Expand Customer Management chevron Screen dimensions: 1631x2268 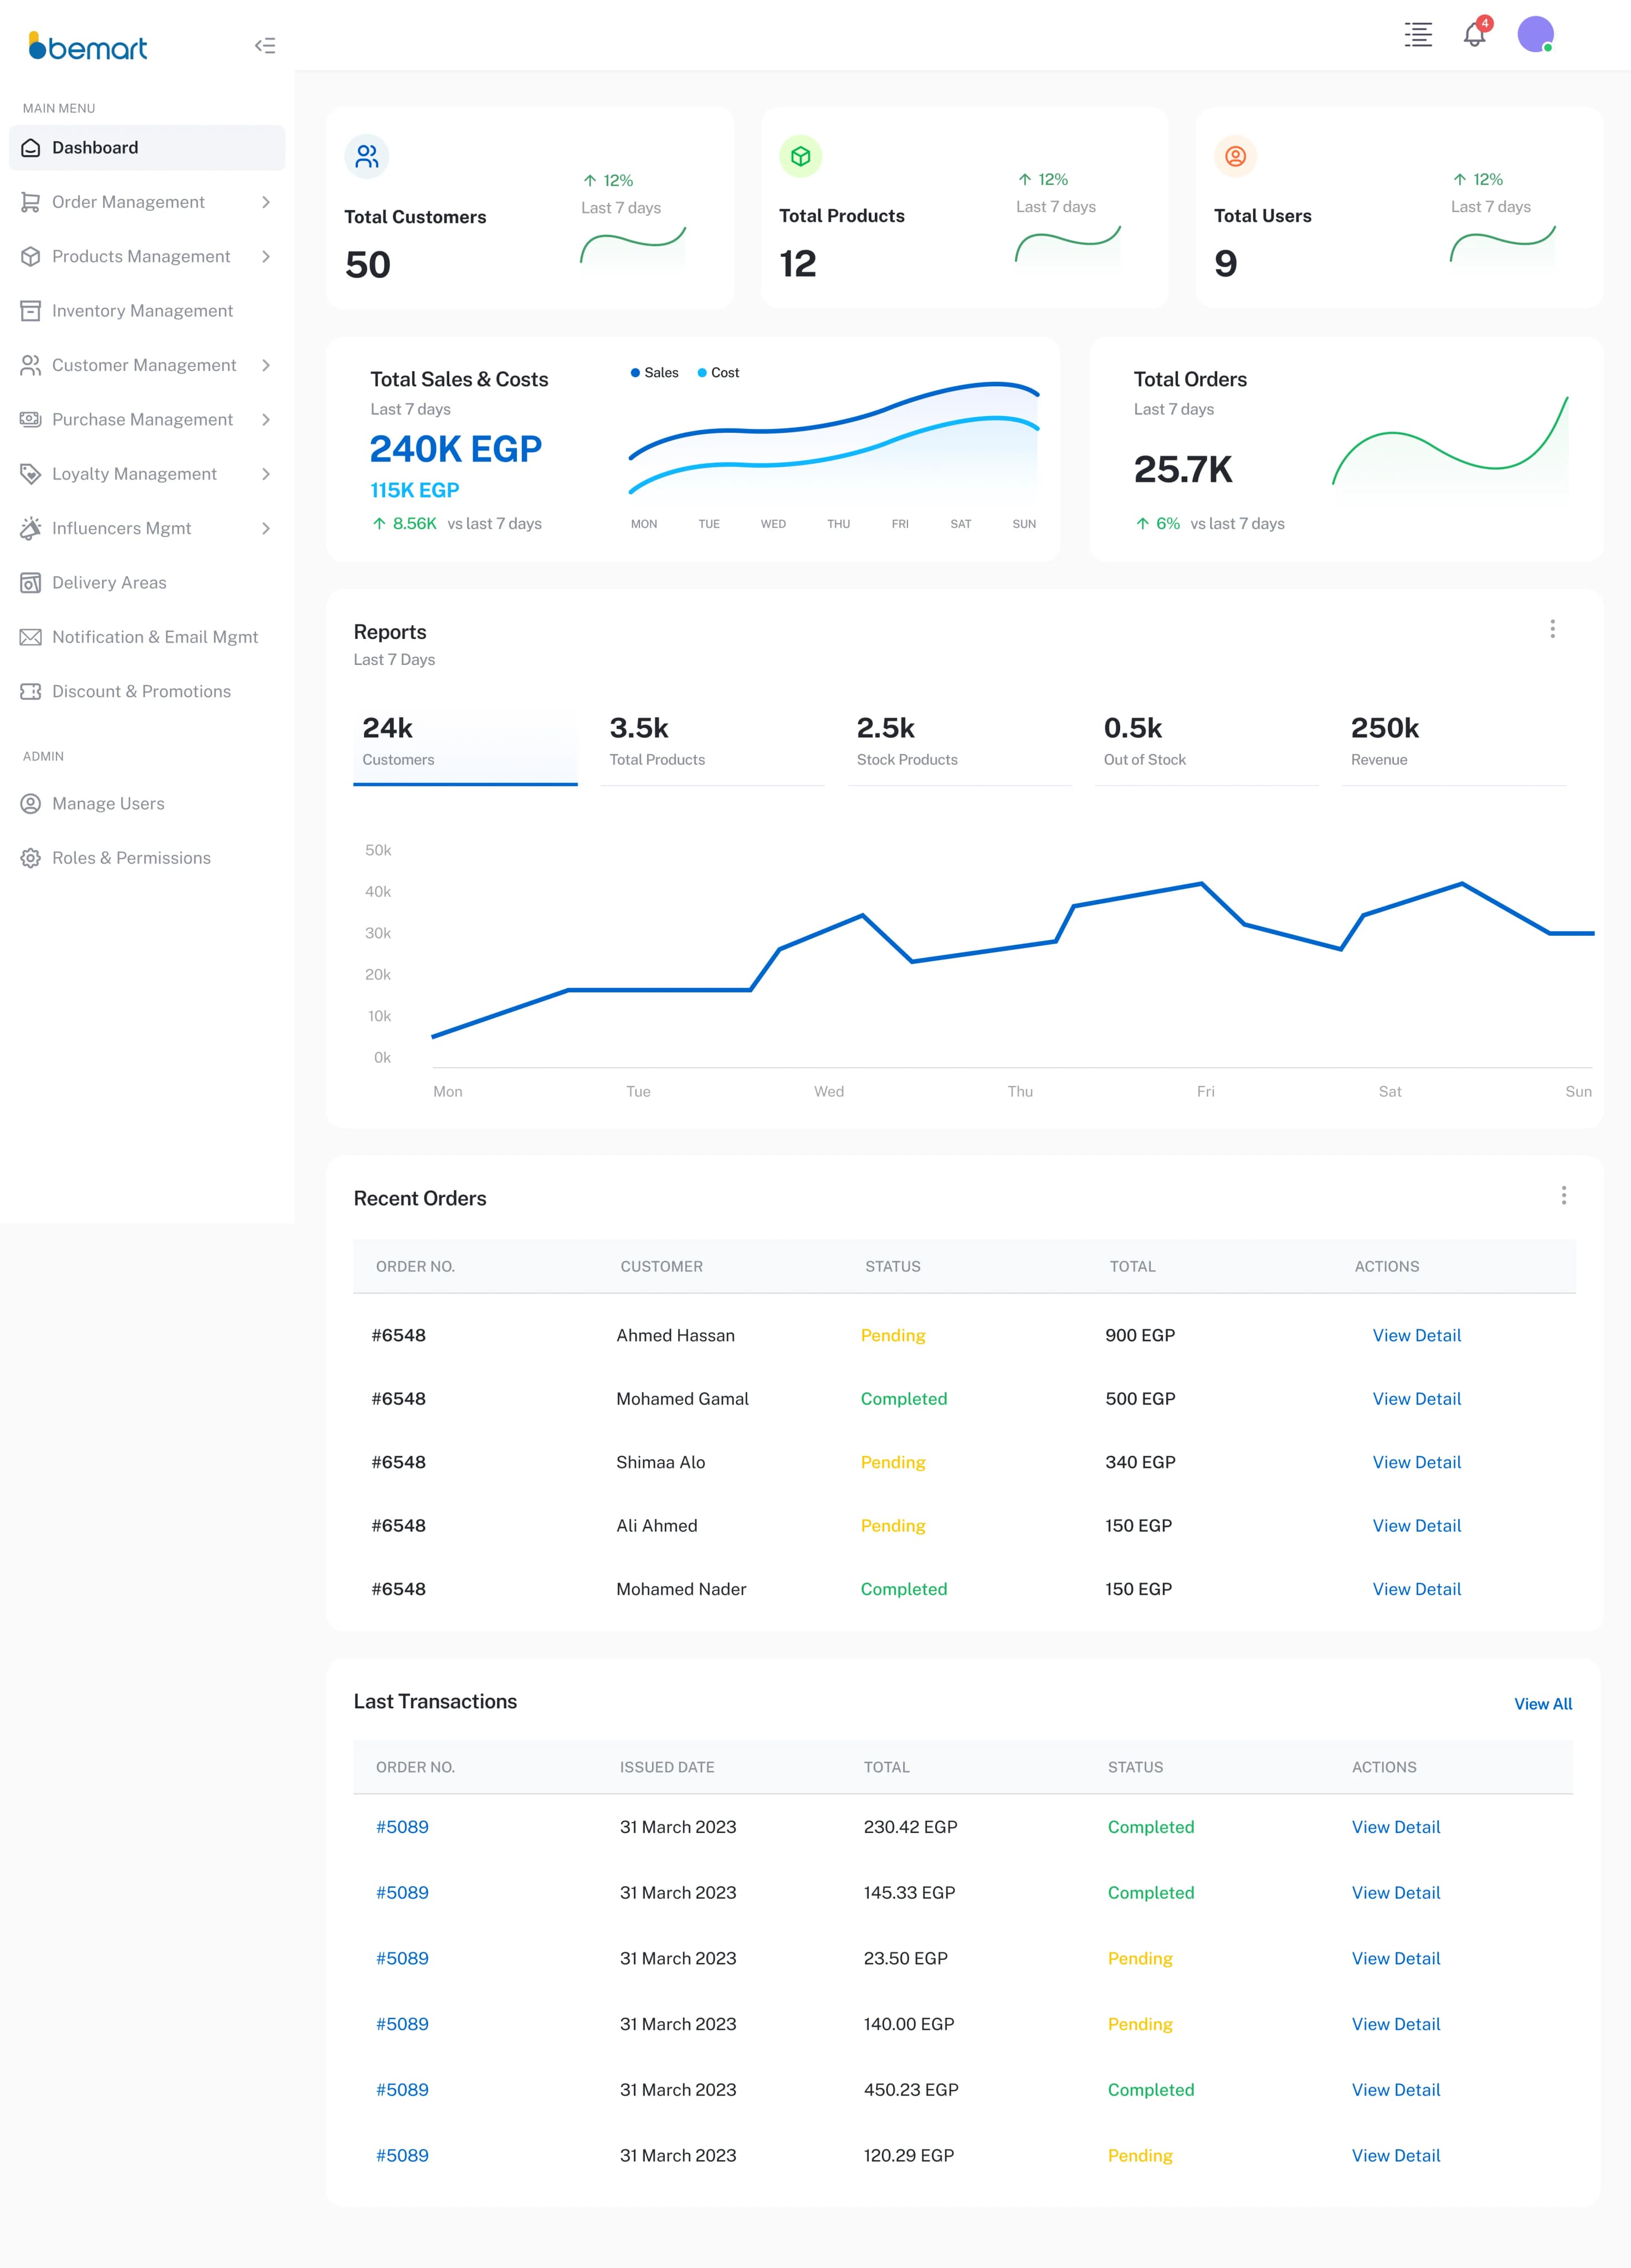(266, 365)
